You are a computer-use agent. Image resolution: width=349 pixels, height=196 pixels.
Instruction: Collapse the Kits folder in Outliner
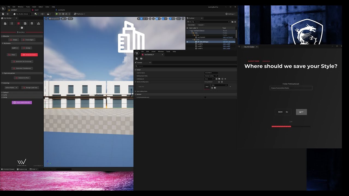coord(193,35)
